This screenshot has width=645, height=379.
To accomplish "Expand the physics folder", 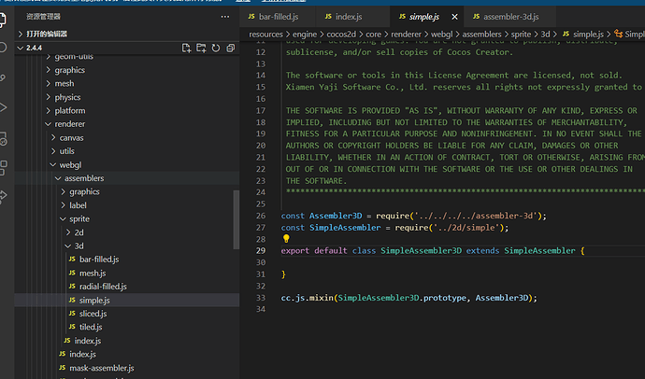I will [x=67, y=96].
